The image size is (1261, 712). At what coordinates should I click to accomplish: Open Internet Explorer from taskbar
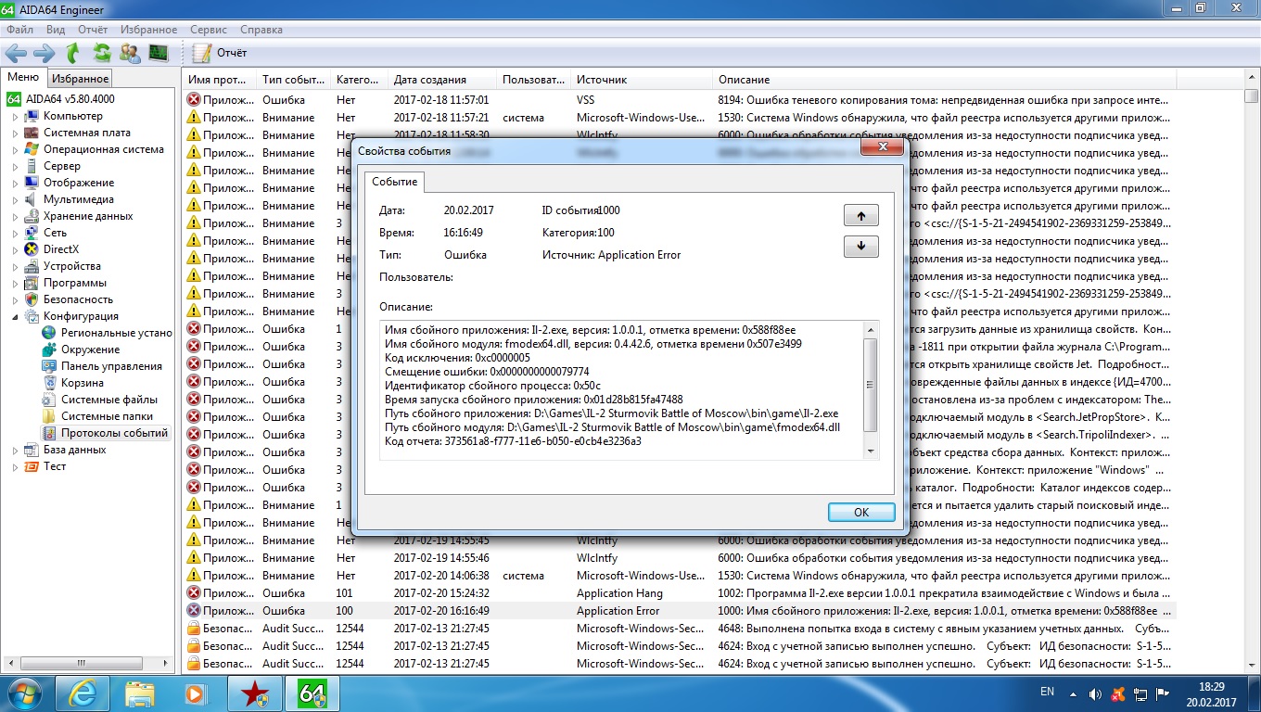point(82,693)
